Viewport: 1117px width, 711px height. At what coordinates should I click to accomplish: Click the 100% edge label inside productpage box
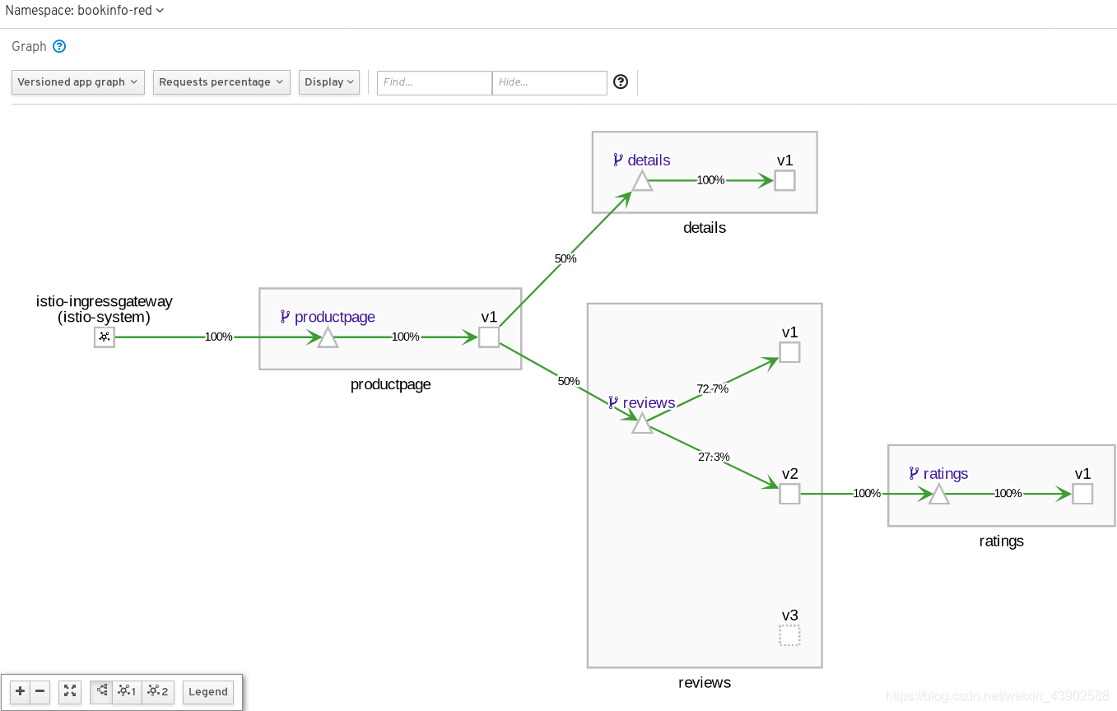(x=406, y=337)
